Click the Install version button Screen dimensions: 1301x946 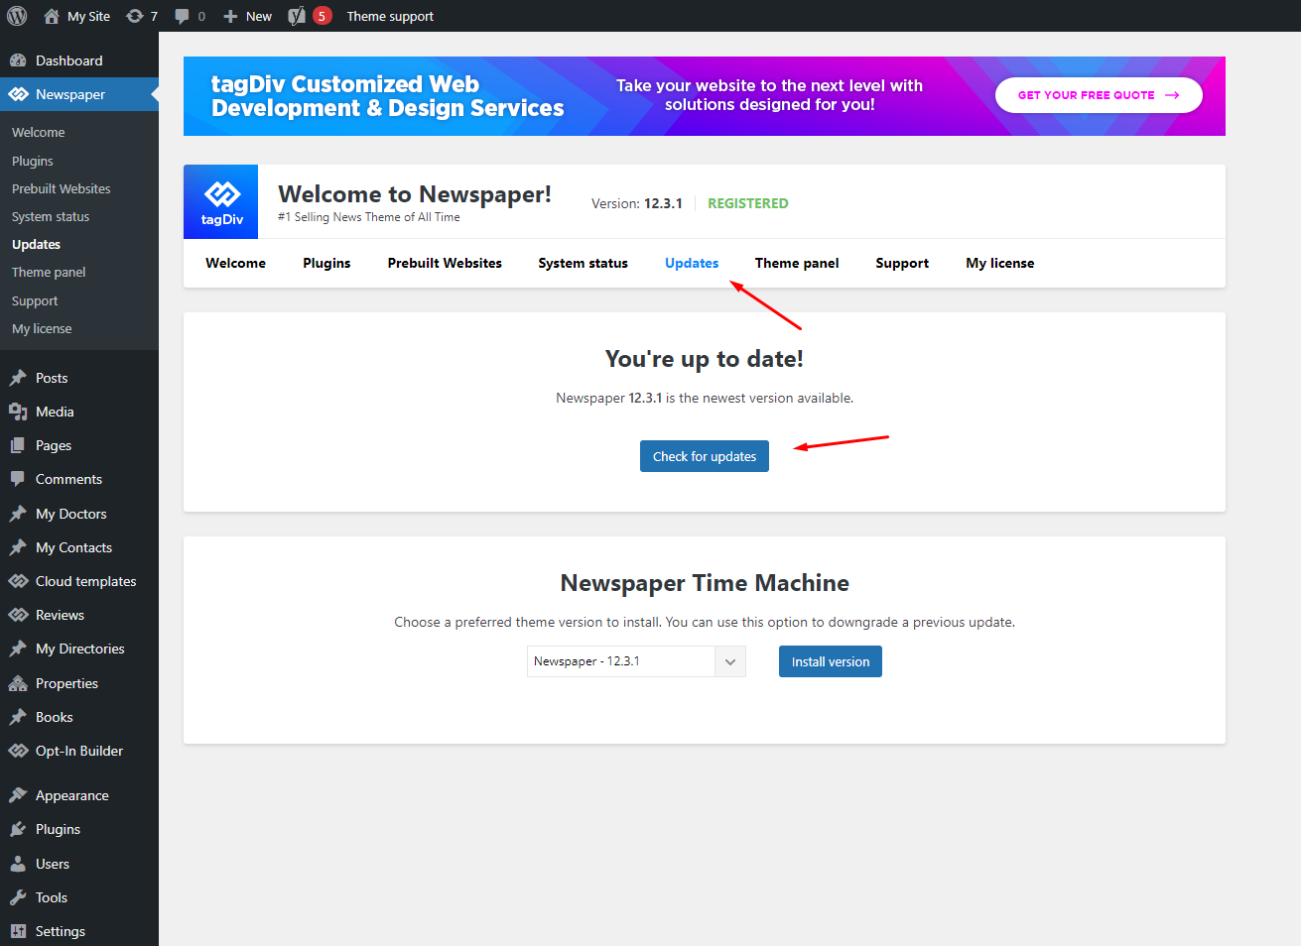[831, 661]
